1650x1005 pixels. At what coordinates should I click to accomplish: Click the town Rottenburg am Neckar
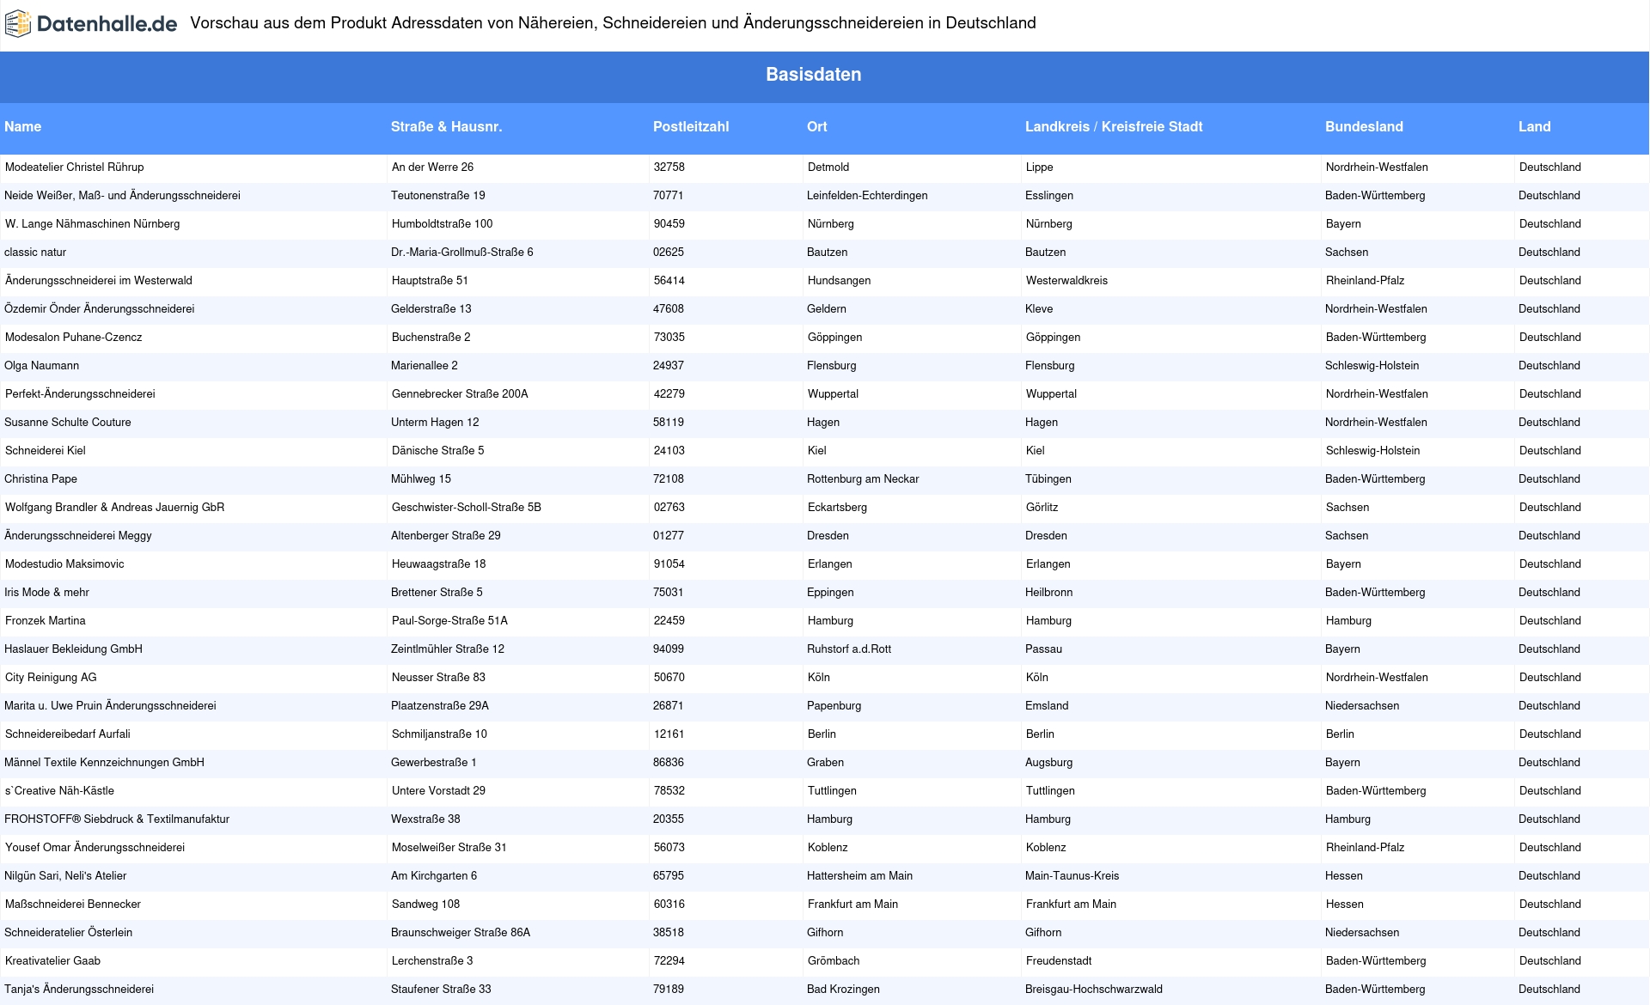click(x=863, y=478)
